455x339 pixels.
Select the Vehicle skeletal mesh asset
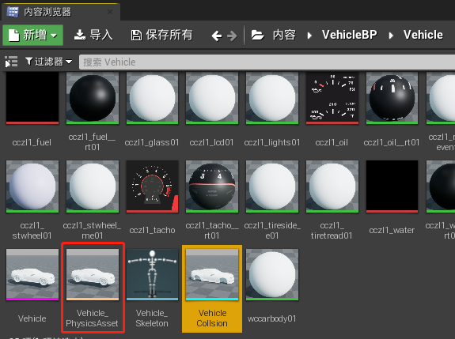(32, 288)
